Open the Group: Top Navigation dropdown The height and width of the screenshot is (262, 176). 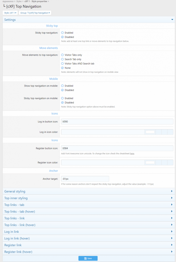(35, 13)
